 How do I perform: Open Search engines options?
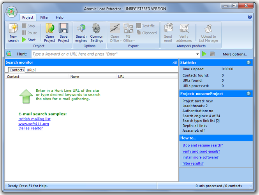81,33
